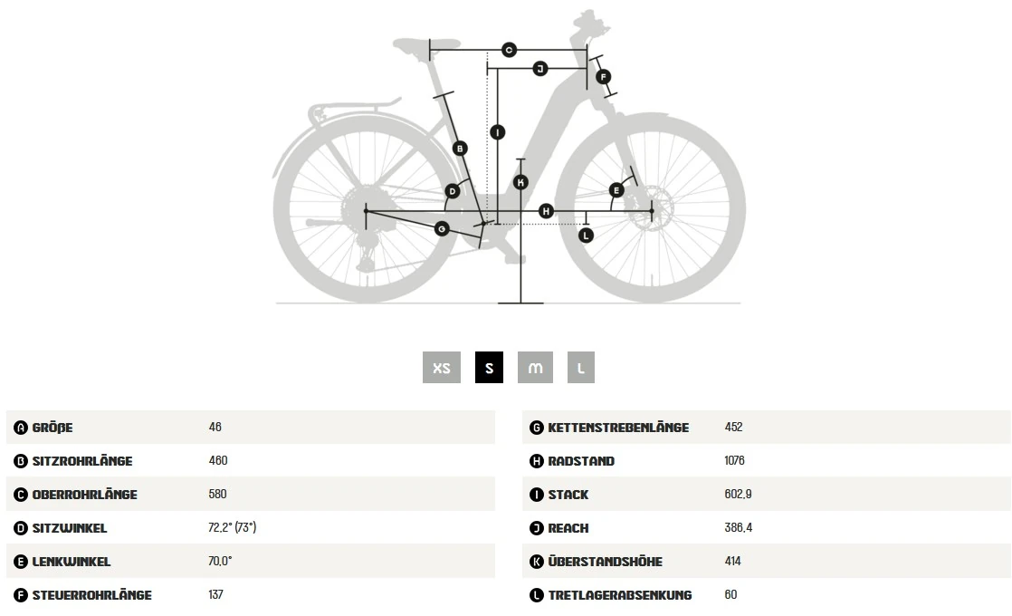Click the Kettenstrebenlänge row label

tap(618, 428)
